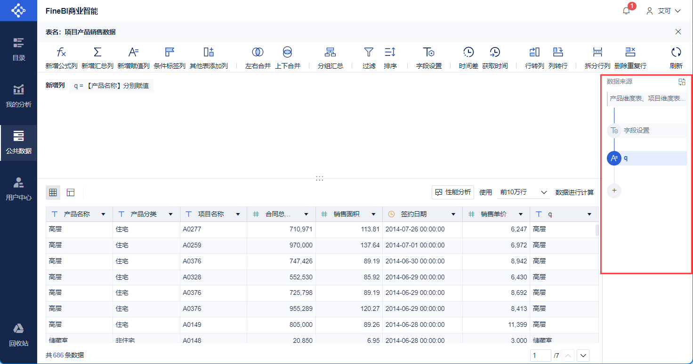Expand the 前10万行 row limit dropdown
This screenshot has height=364, width=693.
pyautogui.click(x=524, y=192)
